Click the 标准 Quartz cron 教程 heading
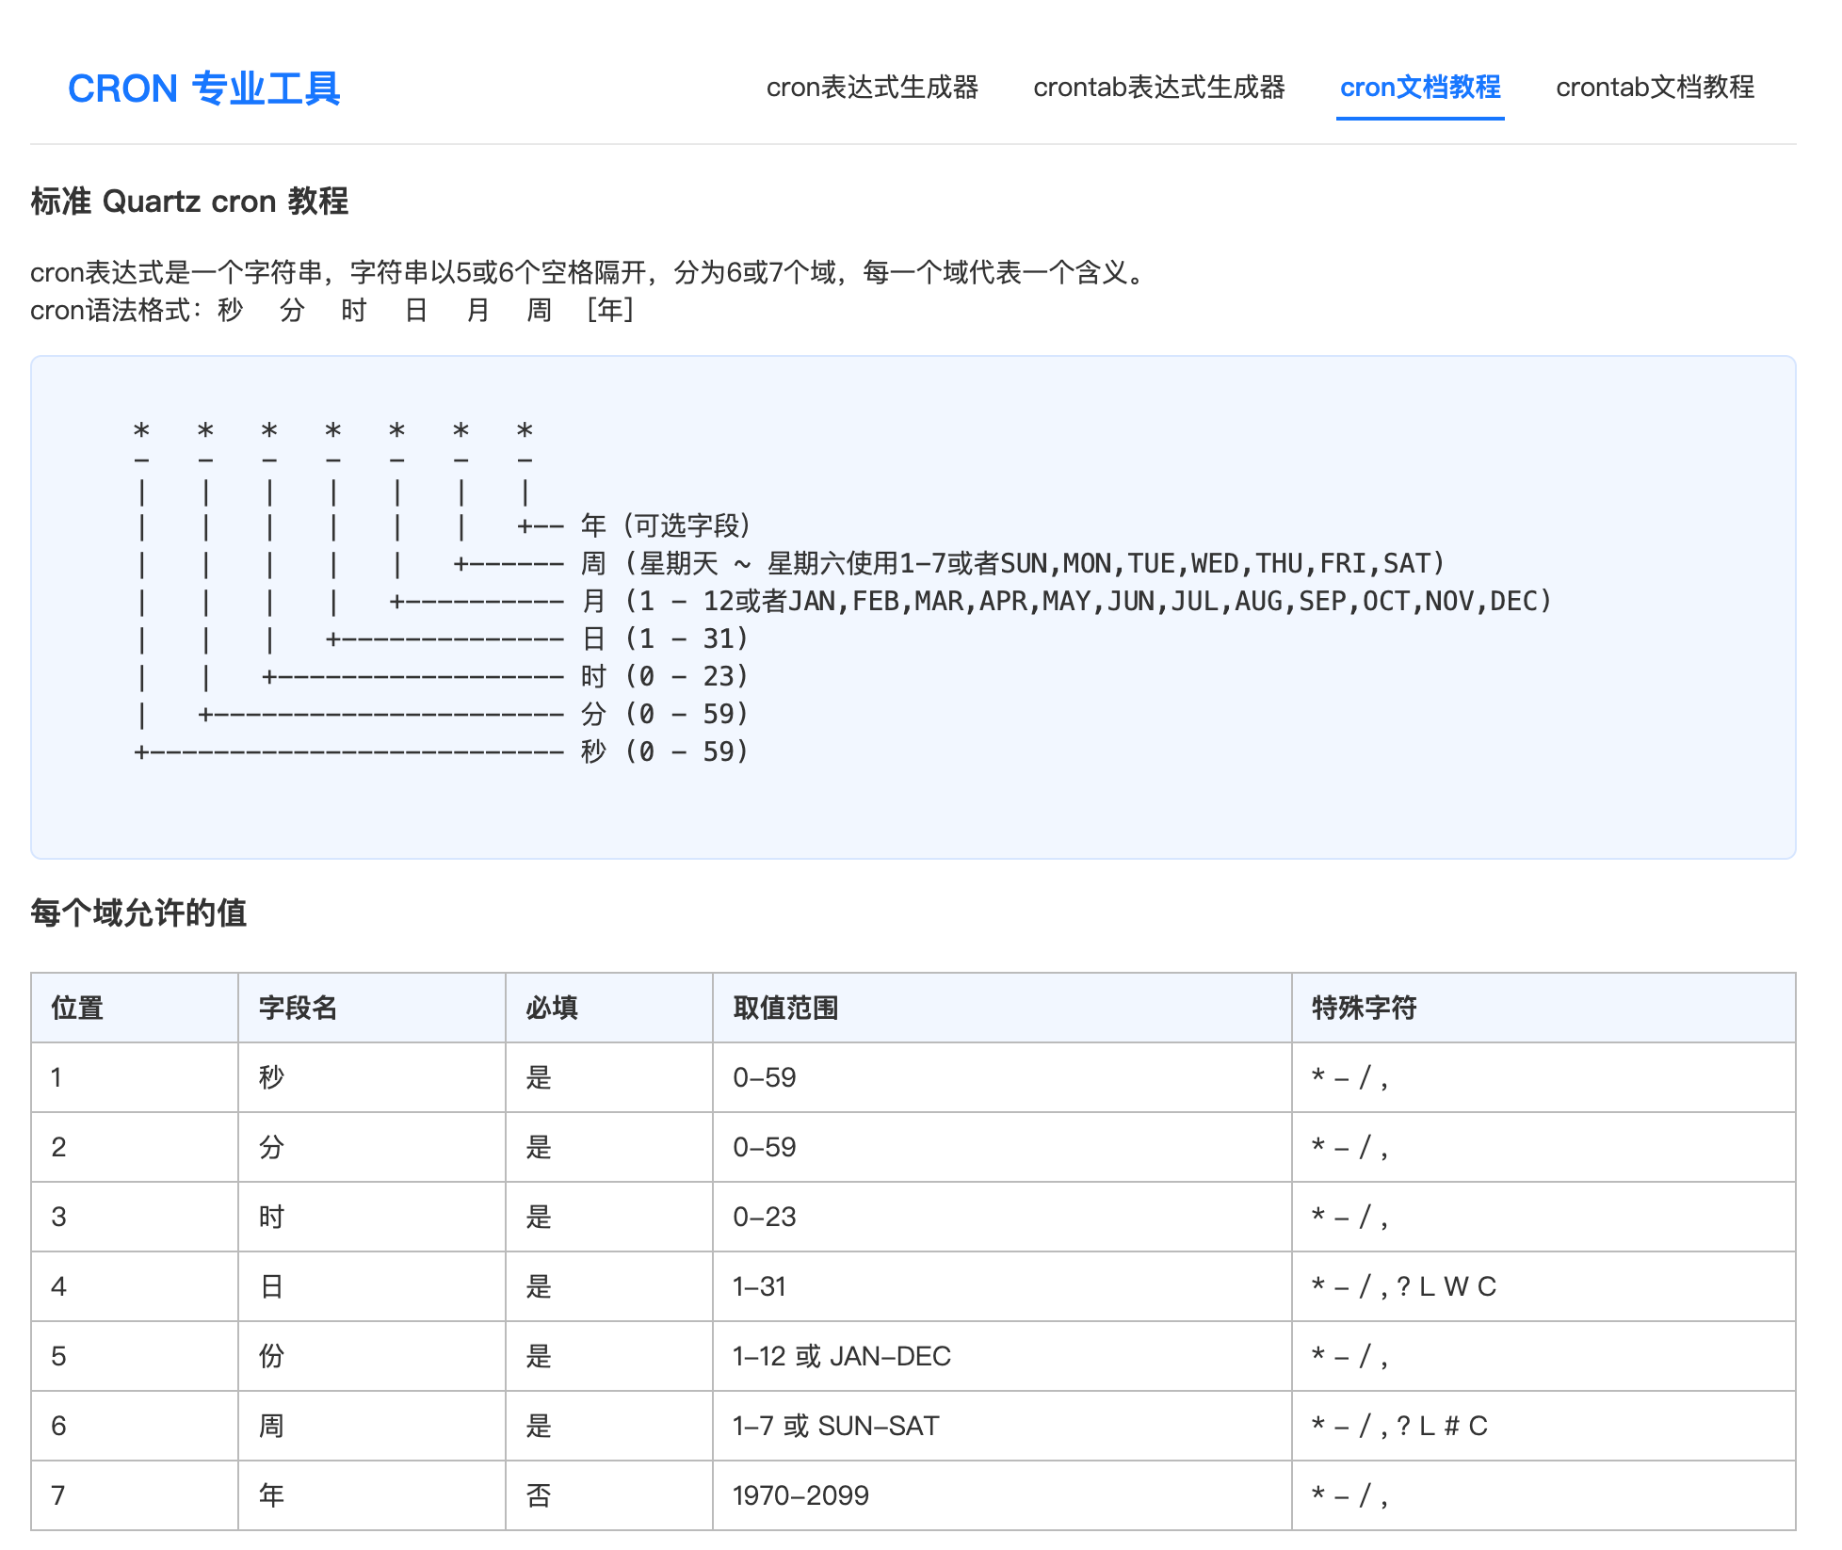Viewport: 1842px width, 1550px height. tap(189, 202)
